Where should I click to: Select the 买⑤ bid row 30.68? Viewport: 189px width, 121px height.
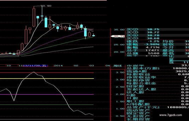pyautogui.click(x=157, y=38)
